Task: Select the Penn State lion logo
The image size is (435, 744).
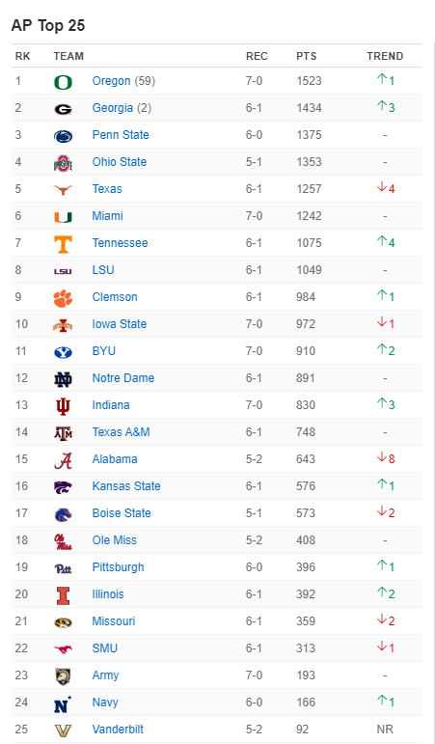Action: [x=63, y=136]
